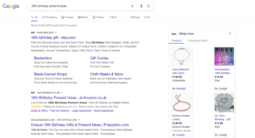Select the News tab

pos(83,17)
